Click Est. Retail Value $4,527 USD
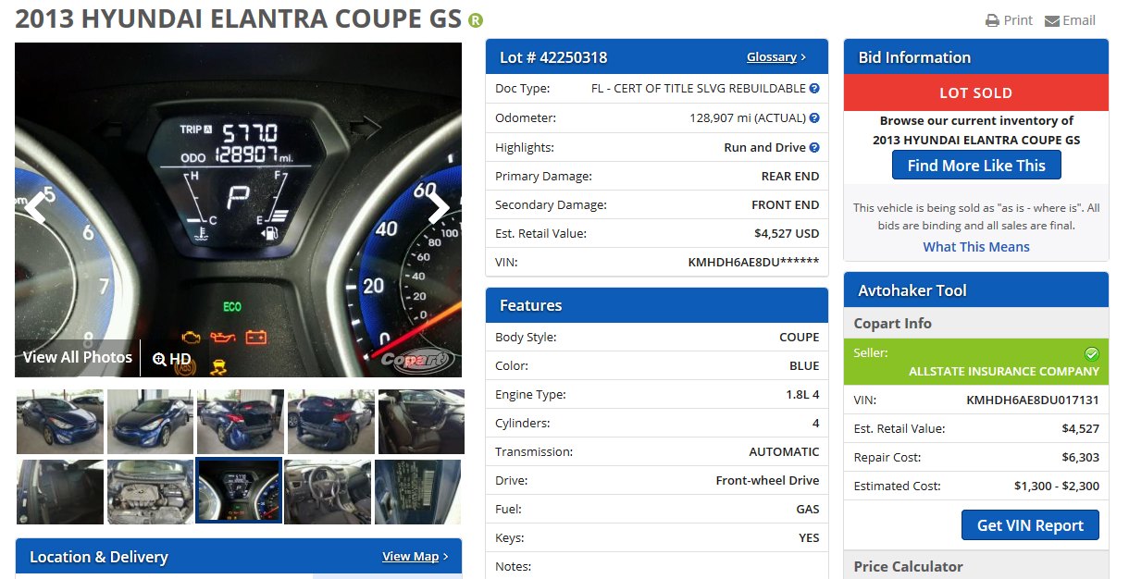Screen dimensions: 1129x579 coord(787,233)
